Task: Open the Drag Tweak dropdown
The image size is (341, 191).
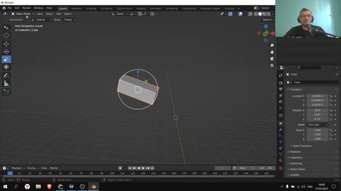Action: (x=70, y=20)
